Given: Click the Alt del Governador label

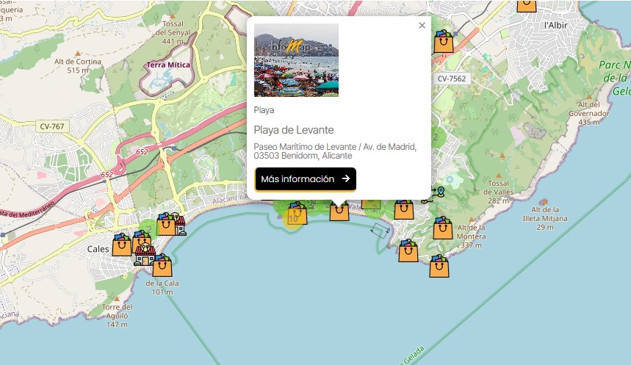Looking at the screenshot, I should pyautogui.click(x=588, y=113).
